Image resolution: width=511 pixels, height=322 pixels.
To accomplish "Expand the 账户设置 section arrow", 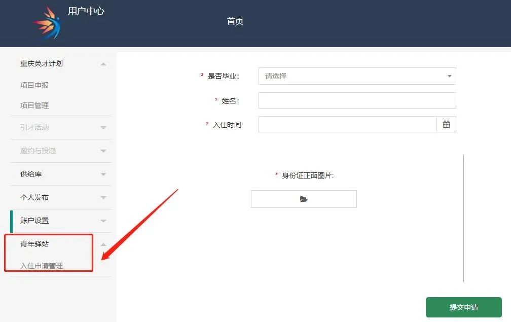I will tap(103, 221).
